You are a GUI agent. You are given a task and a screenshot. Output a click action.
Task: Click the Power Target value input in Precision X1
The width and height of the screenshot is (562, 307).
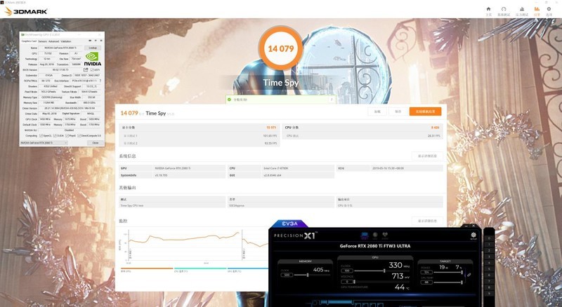point(426,272)
